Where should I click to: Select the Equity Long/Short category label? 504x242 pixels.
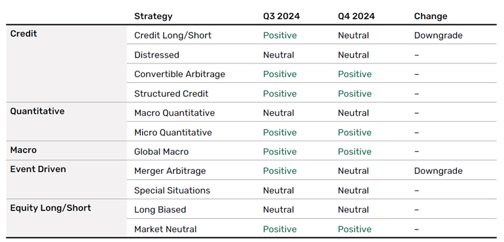pos(50,208)
